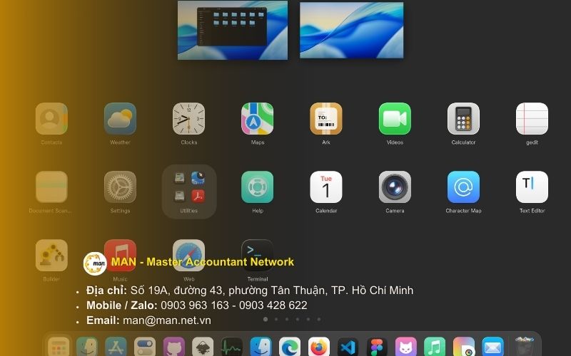Open the Weather app
This screenshot has height=356, width=571.
120,119
